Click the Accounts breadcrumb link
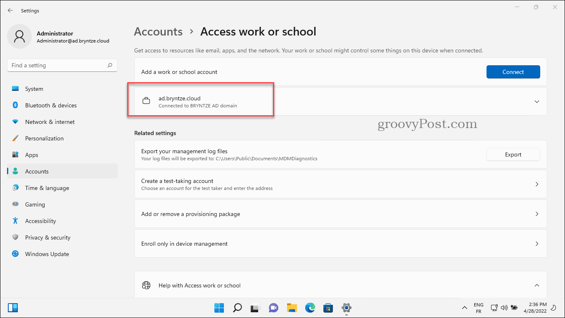Viewport: 565px width, 318px height. click(158, 32)
